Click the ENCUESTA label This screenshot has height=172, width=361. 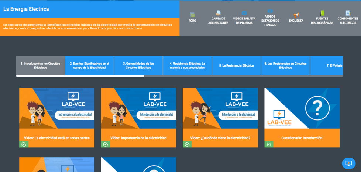[296, 21]
